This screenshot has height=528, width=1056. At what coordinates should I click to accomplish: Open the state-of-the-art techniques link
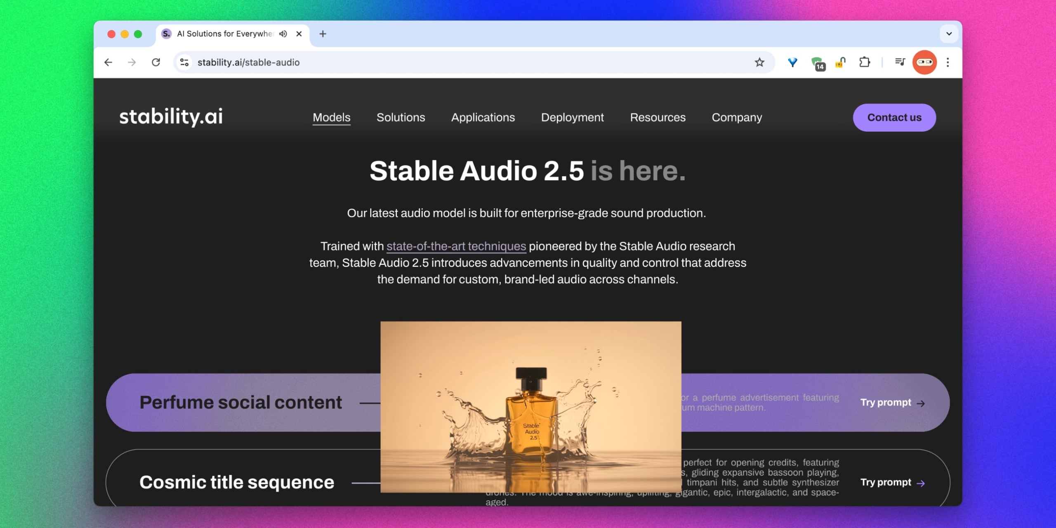[x=455, y=246]
